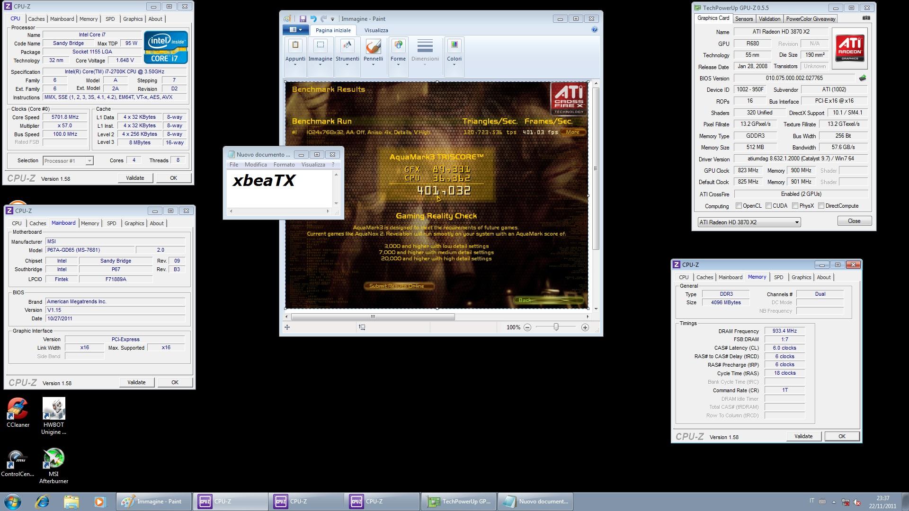Image resolution: width=909 pixels, height=511 pixels.
Task: Click in the Notepad text area showing xbeaTX
Action: click(280, 188)
